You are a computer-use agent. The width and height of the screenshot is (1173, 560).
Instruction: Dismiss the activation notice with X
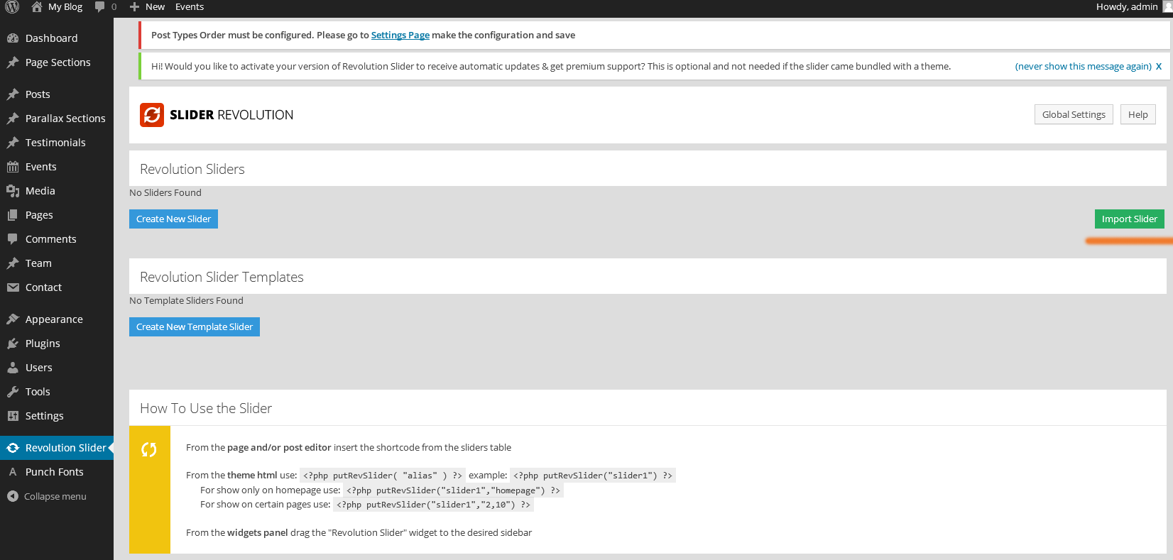(x=1159, y=67)
